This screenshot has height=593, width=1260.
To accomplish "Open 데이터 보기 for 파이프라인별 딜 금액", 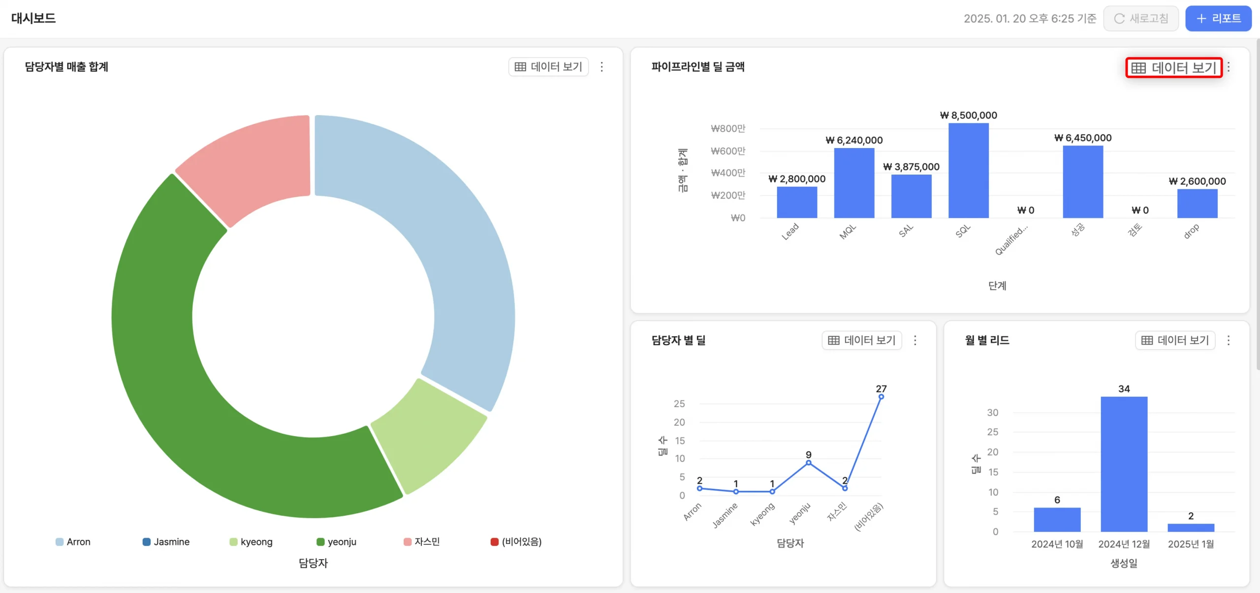I will tap(1173, 67).
